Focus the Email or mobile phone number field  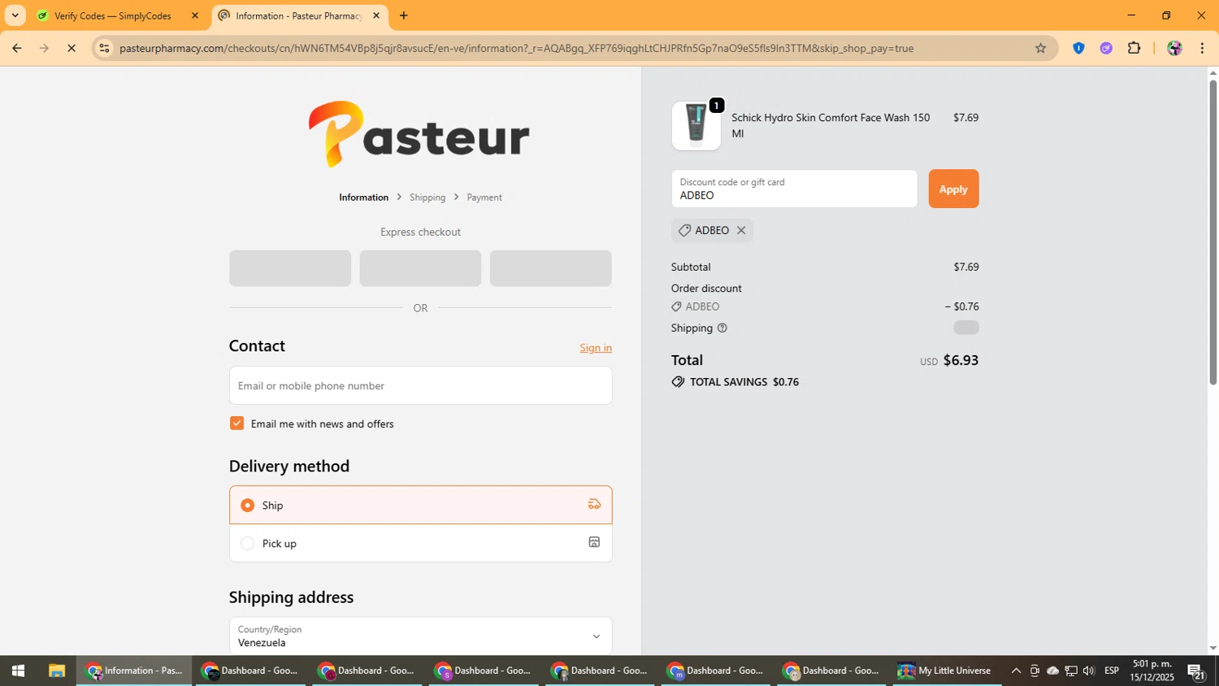pos(420,385)
